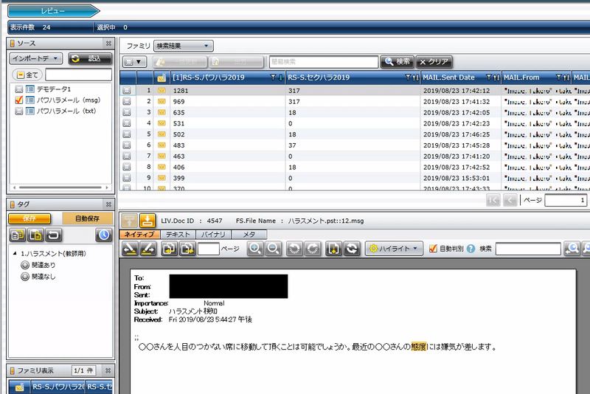Toggle the 自動保存 button
This screenshot has width=590, height=394.
(x=87, y=218)
